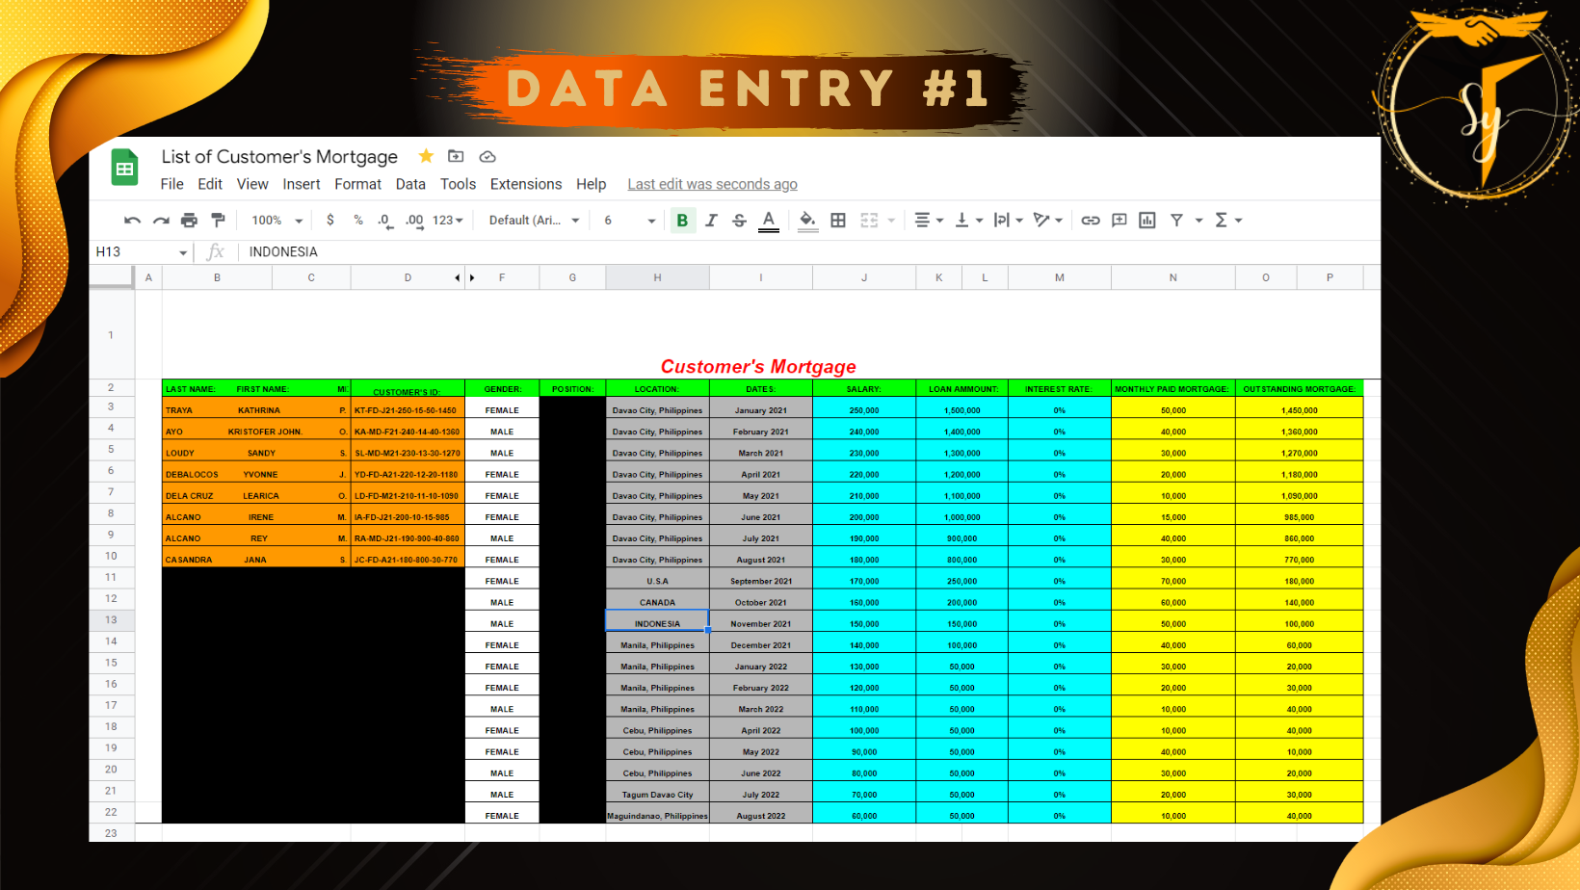
Task: Click the Merge cells icon
Action: point(869,221)
